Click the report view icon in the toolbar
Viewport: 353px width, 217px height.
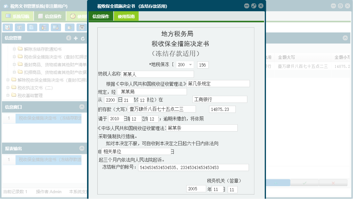(20, 27)
